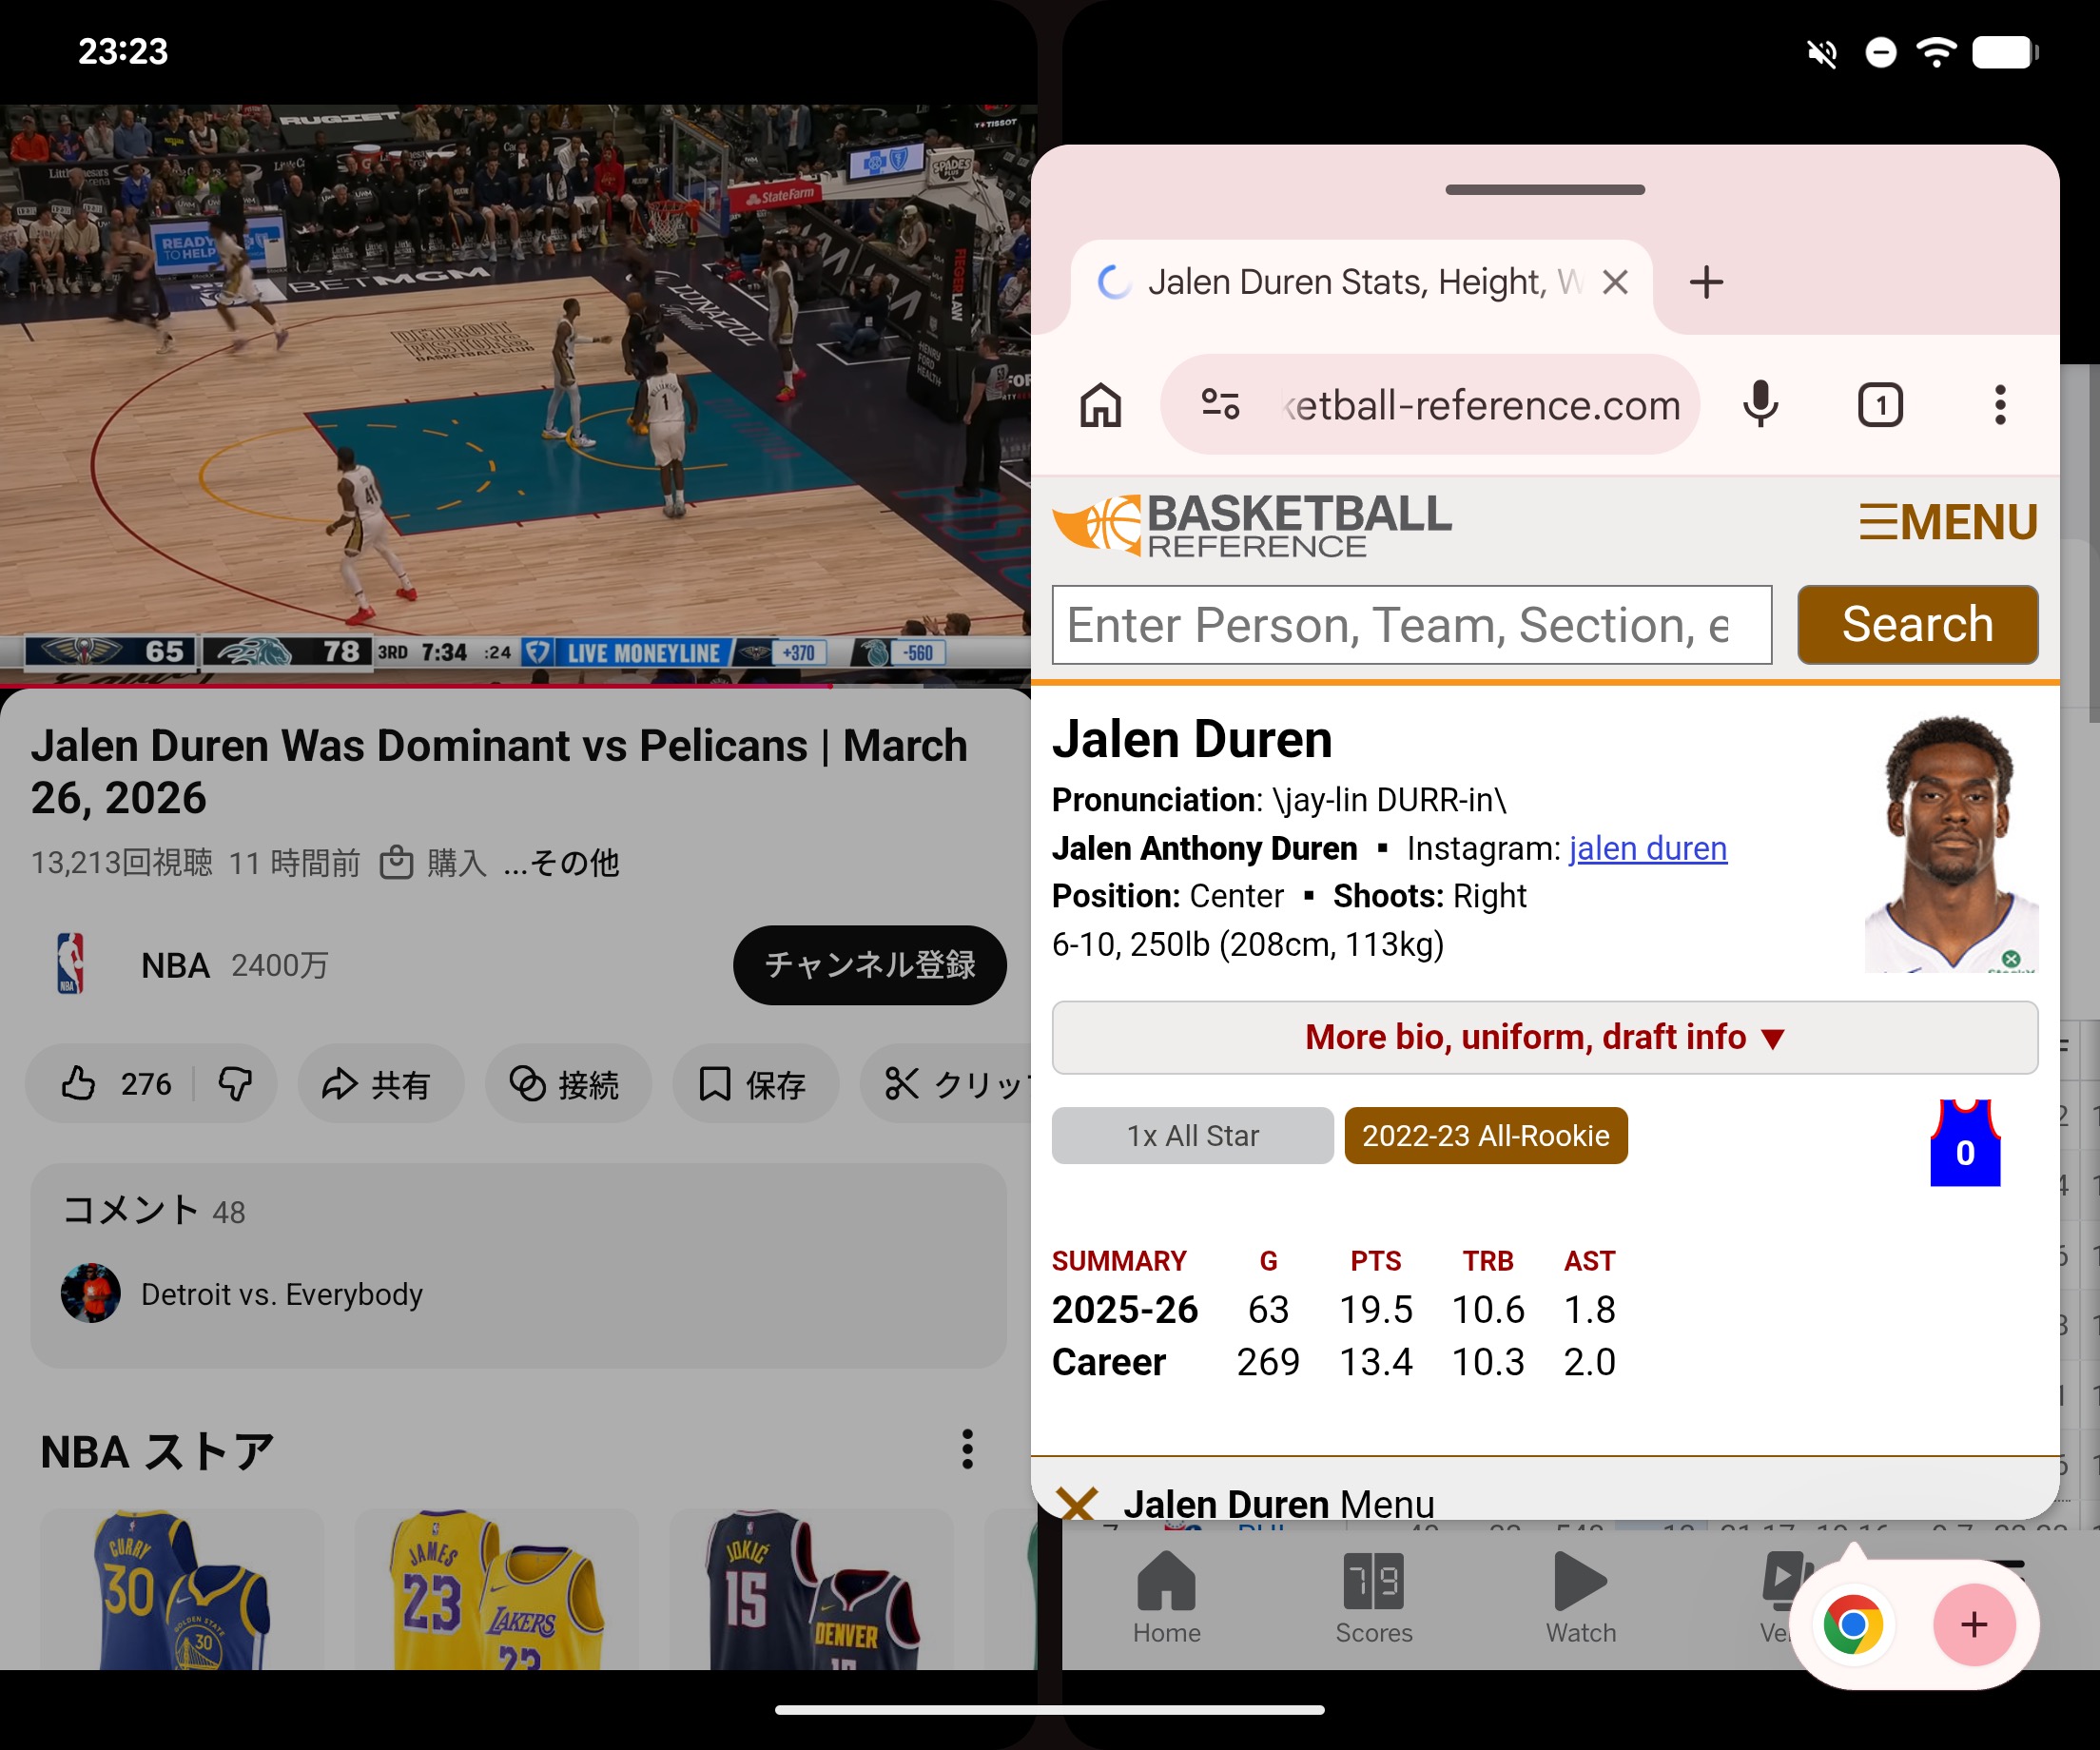Image resolution: width=2100 pixels, height=1750 pixels.
Task: Open the James 23 Lakers jersey item
Action: coord(497,1589)
